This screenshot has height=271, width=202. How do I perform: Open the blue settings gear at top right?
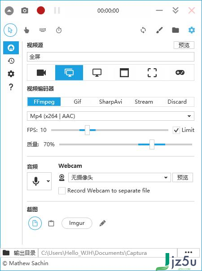tap(192, 30)
